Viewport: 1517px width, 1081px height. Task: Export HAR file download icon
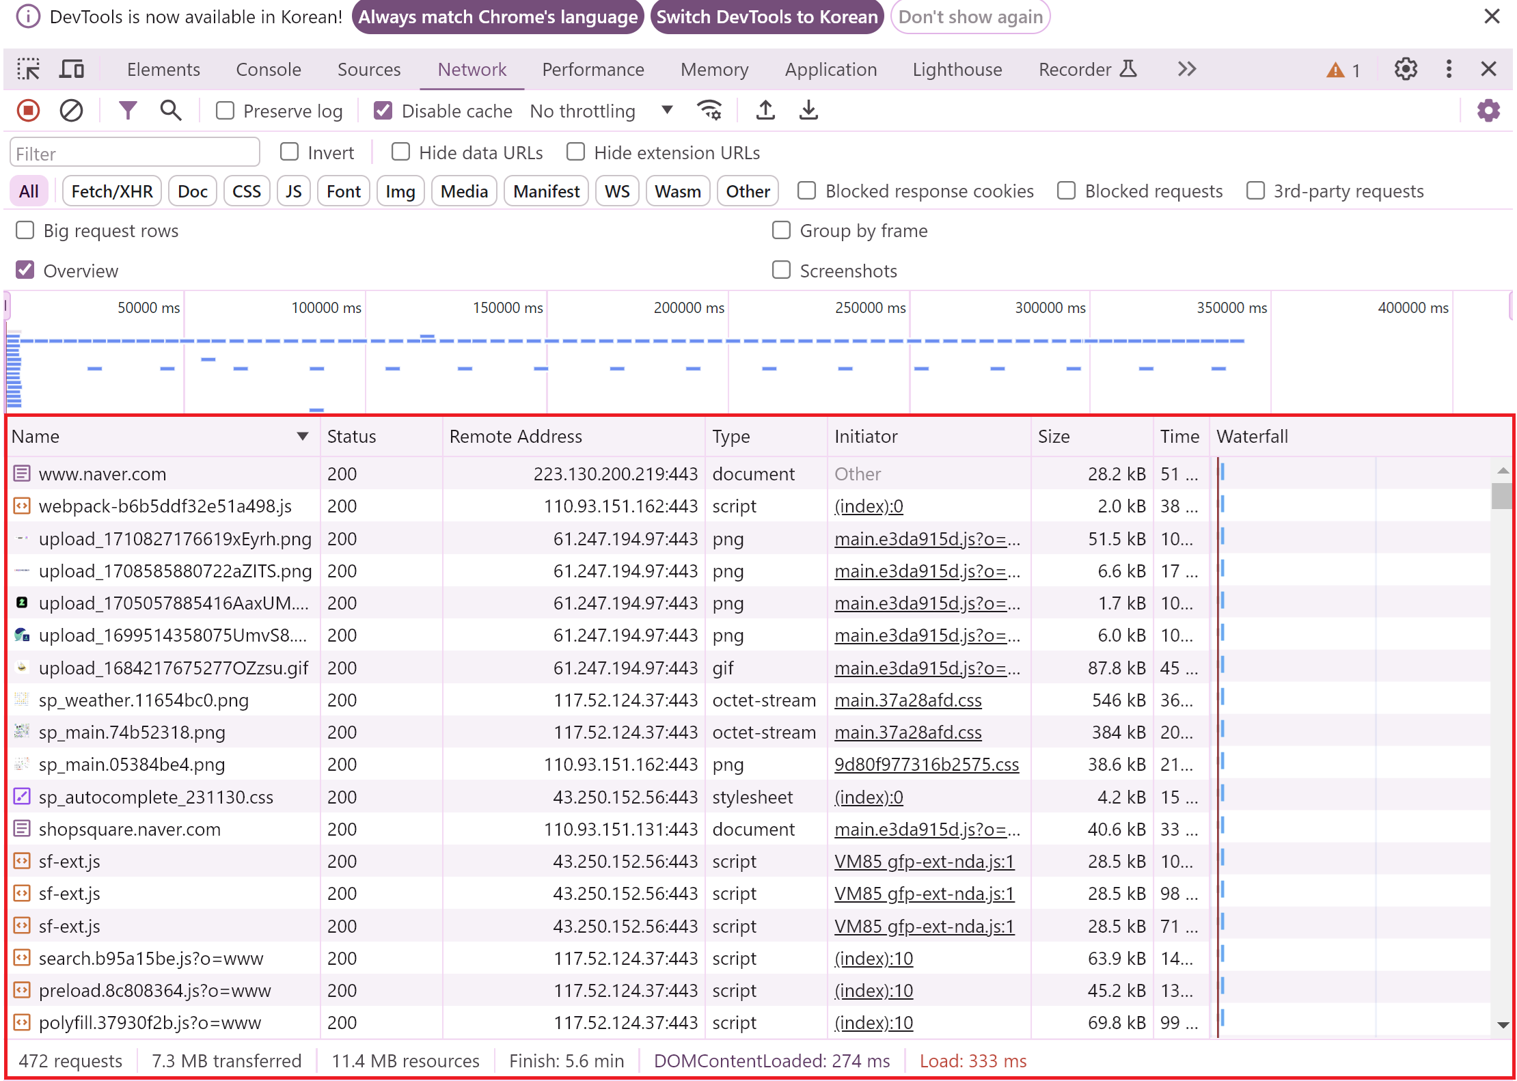click(x=808, y=111)
